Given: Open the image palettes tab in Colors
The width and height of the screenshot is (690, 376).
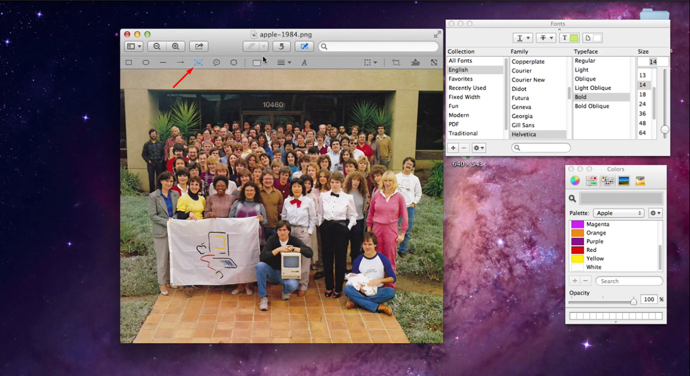Looking at the screenshot, I should point(624,180).
